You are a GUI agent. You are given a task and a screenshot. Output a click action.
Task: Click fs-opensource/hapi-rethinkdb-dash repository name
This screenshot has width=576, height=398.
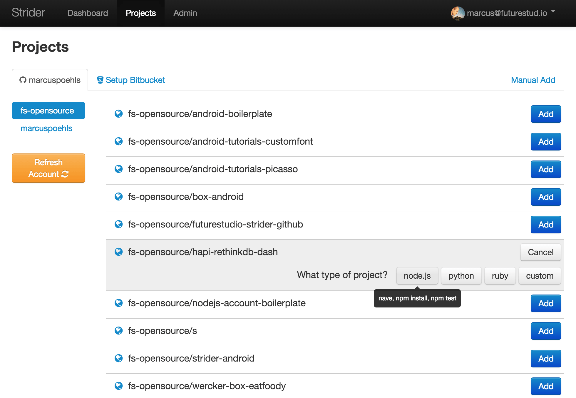pos(203,252)
